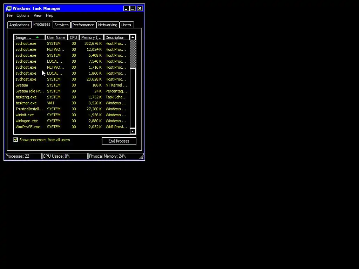Select the wininit.exe process
This screenshot has height=269, width=359.
(72, 115)
